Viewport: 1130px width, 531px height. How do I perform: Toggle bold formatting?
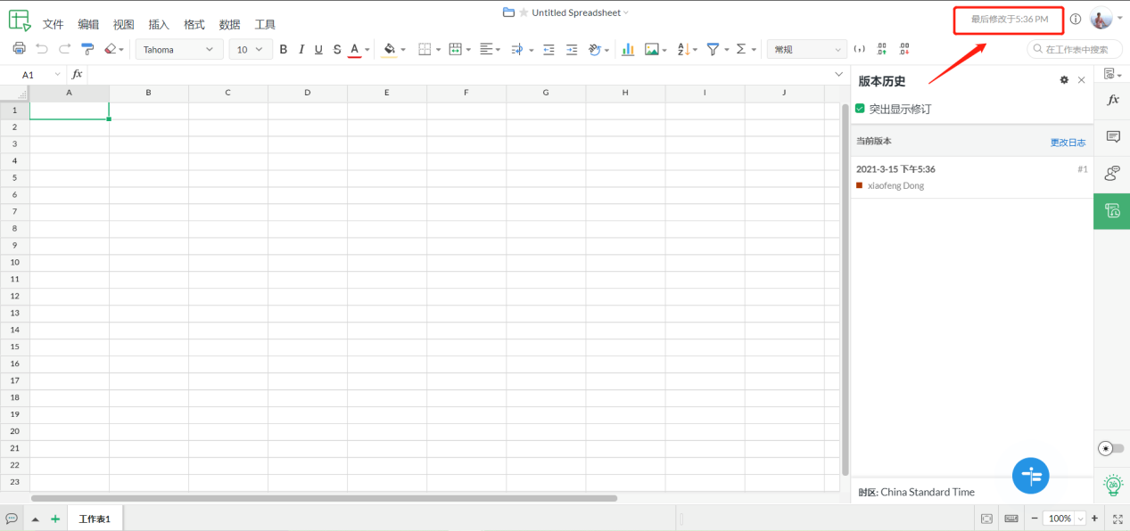284,49
